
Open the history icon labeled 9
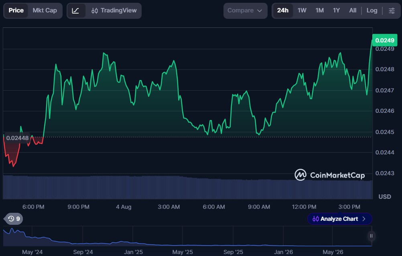[14, 219]
